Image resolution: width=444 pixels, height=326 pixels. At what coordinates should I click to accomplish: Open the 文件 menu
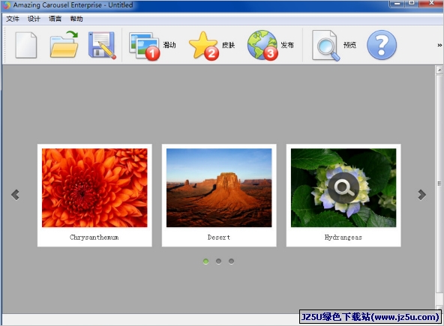coord(13,19)
